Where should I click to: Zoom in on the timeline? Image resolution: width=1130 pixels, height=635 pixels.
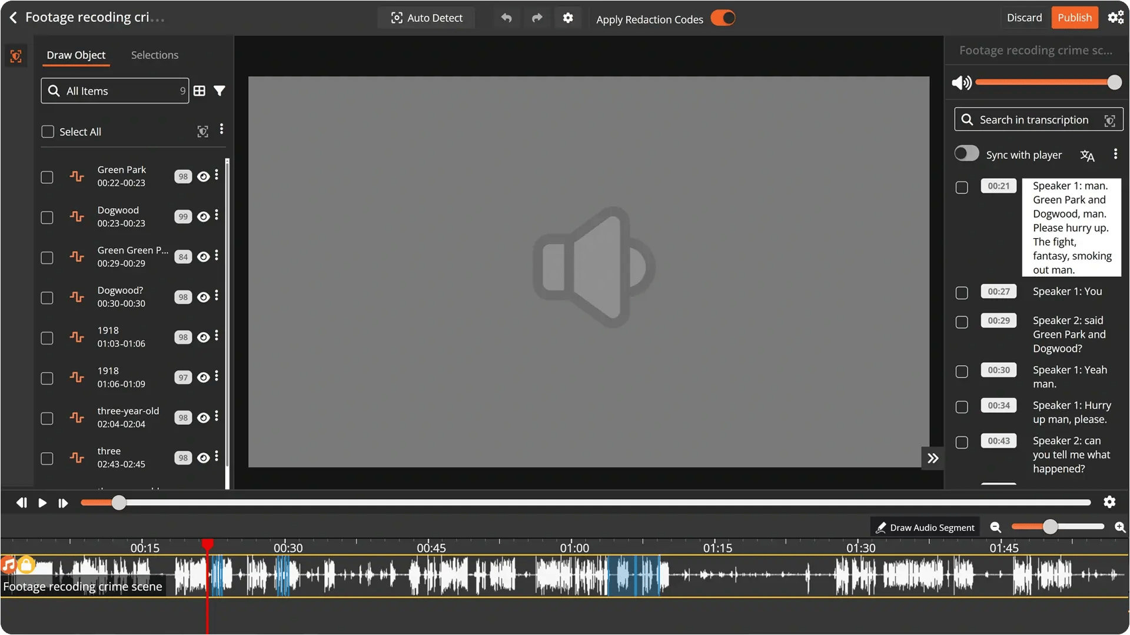pyautogui.click(x=1119, y=527)
